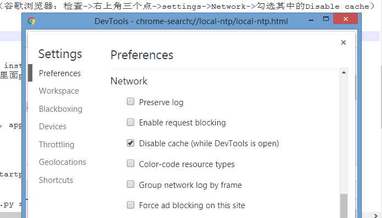
Task: Click the scroll-up arrow in Preferences
Action: (344, 72)
